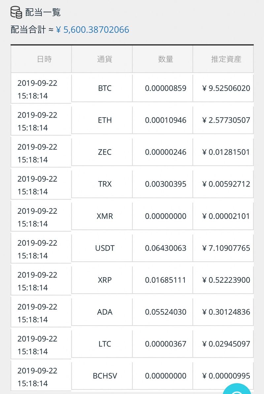The image size is (264, 394).
Task: Click the coin stack dividend icon
Action: (16, 13)
